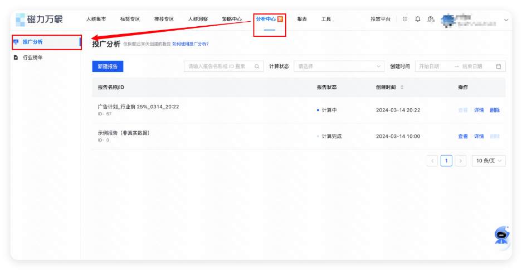The height and width of the screenshot is (270, 522).
Task: Click 报告状态 column header
Action: point(326,88)
